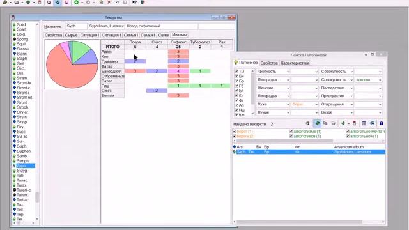Uncheck the Бн source checkbox
The image size is (409, 230).
point(236,76)
